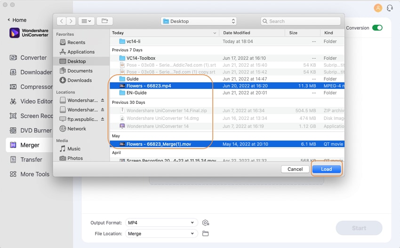Sort by Kind column header
The height and width of the screenshot is (248, 400).
coord(332,33)
